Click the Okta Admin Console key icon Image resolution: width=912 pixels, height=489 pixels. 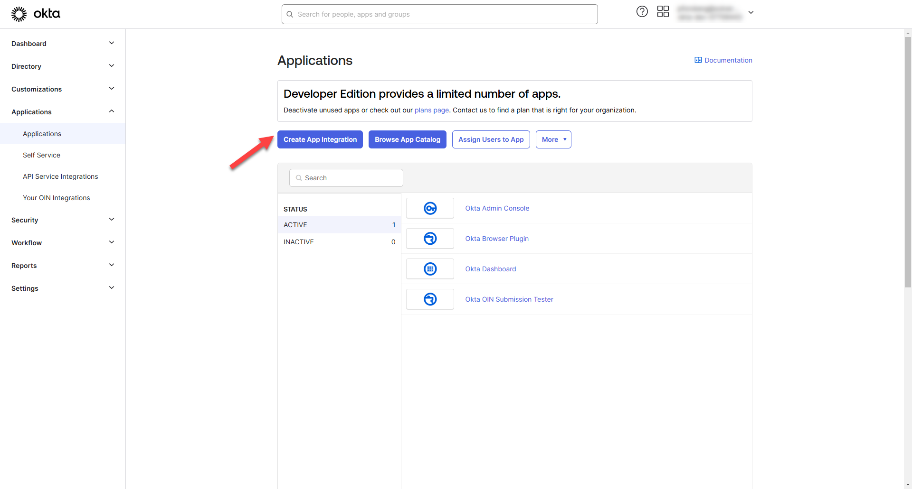[x=430, y=208]
